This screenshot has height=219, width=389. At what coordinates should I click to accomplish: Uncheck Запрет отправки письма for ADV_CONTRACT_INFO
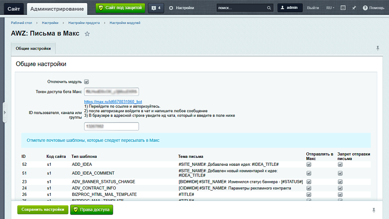pyautogui.click(x=340, y=188)
